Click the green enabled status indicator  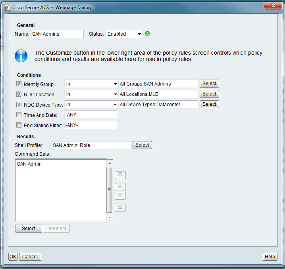point(147,34)
